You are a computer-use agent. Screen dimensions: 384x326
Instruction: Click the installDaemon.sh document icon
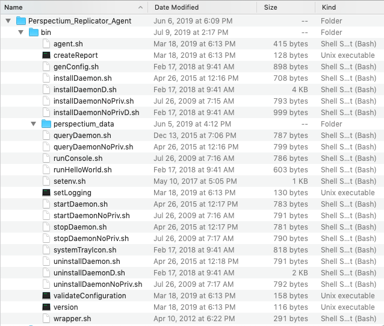click(x=46, y=78)
